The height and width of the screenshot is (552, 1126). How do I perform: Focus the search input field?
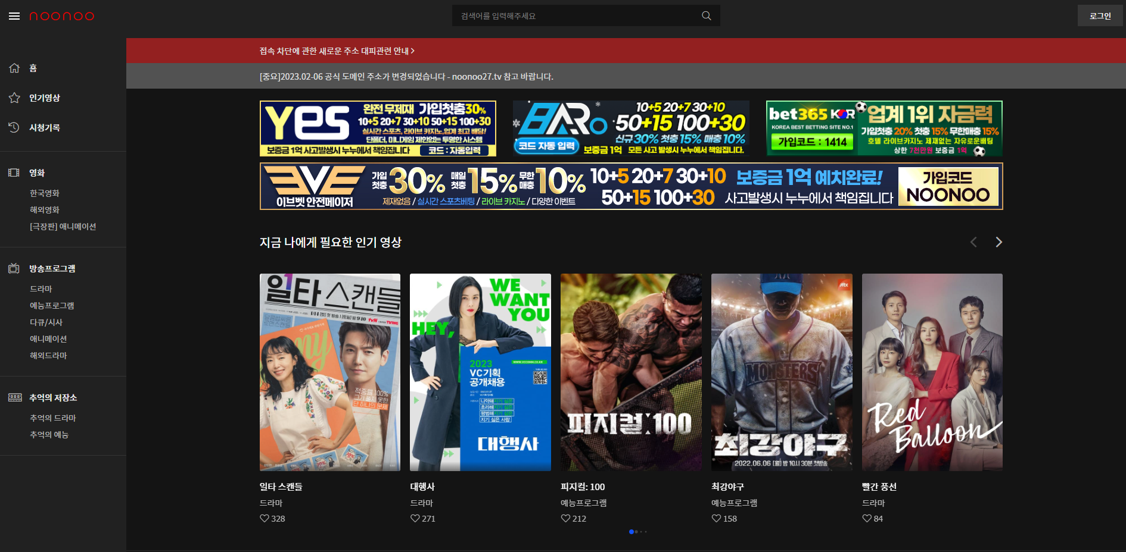(x=586, y=15)
